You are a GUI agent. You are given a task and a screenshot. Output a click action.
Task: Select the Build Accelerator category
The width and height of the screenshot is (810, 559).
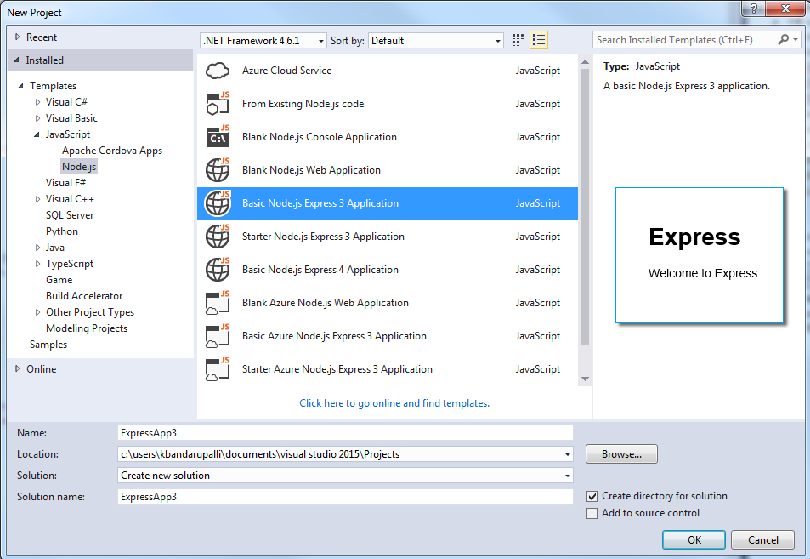[x=84, y=296]
